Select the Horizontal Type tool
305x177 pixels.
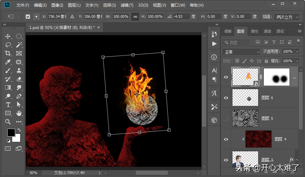[x=8, y=105]
